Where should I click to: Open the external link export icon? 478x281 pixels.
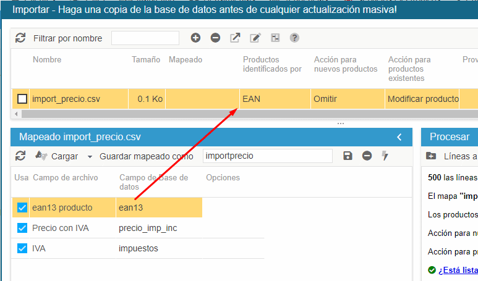point(235,38)
